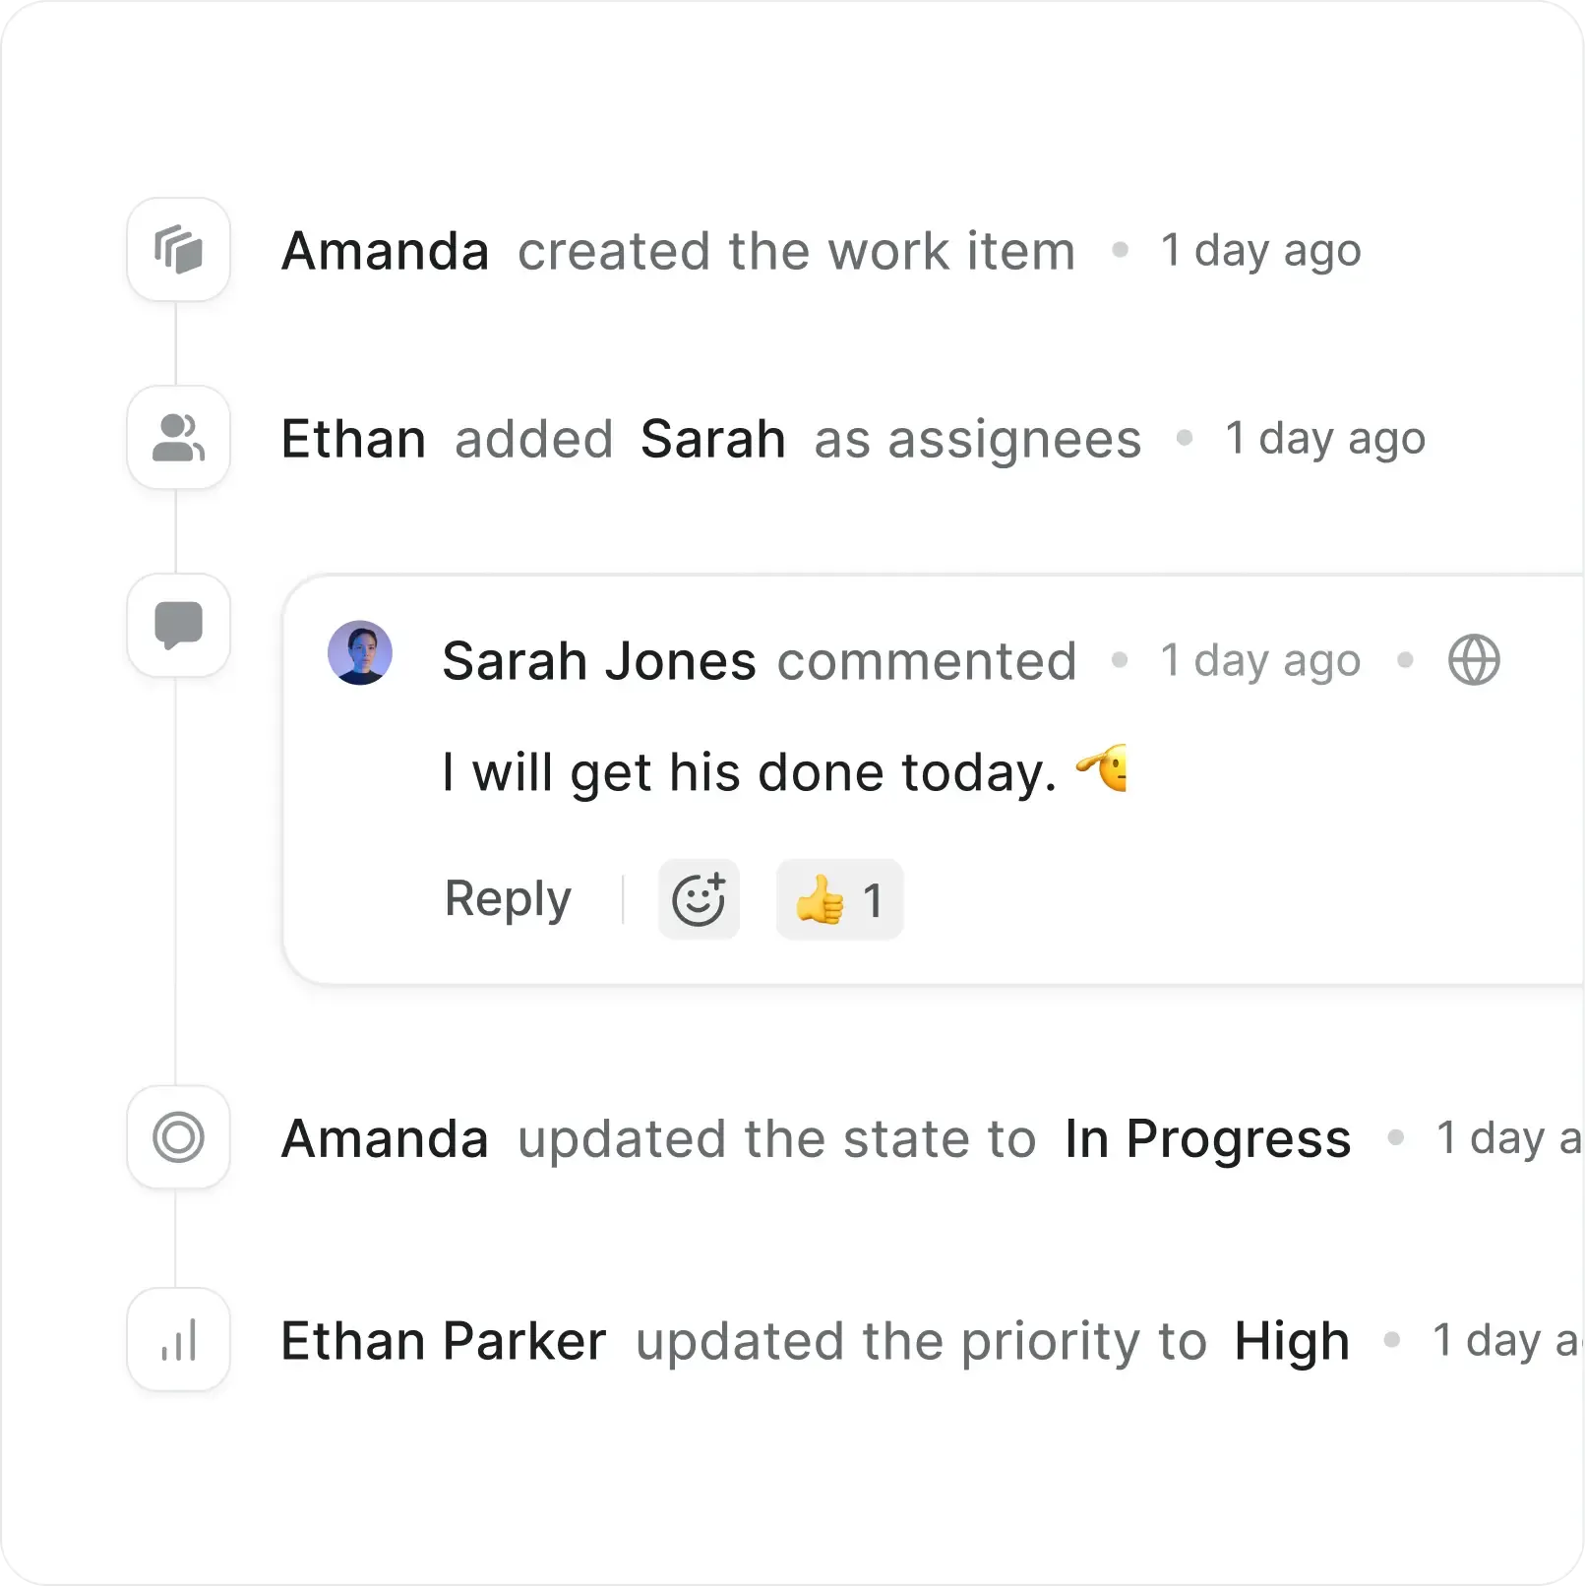1585x1586 pixels.
Task: Click the globe icon on Sarah's comment
Action: pyautogui.click(x=1477, y=660)
